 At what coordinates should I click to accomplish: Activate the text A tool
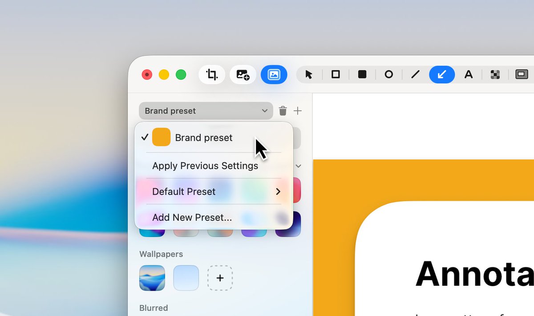(x=468, y=74)
